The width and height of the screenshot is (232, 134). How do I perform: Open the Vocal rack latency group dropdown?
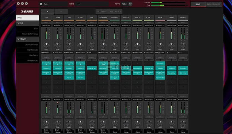160,131
